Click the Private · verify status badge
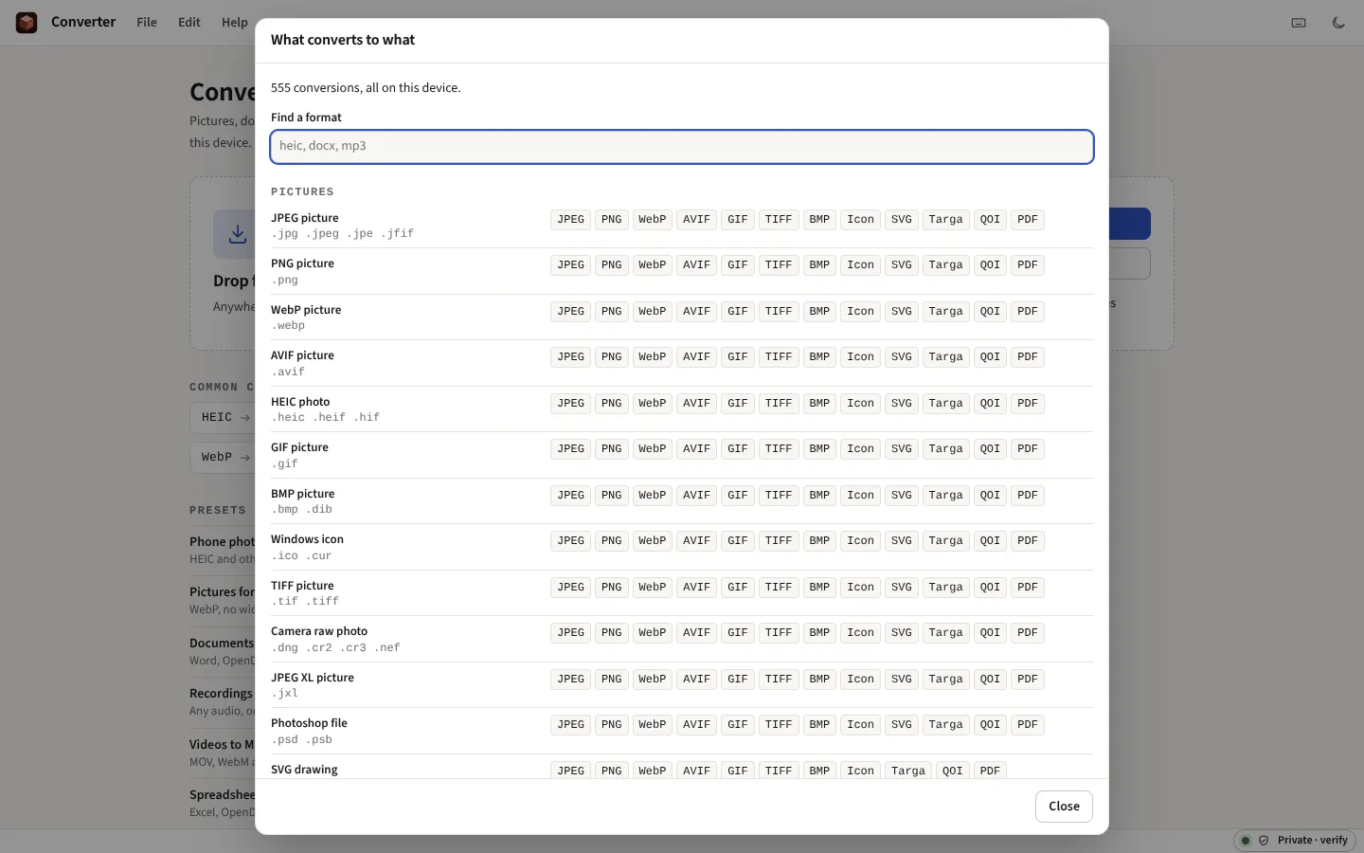 pos(1295,840)
